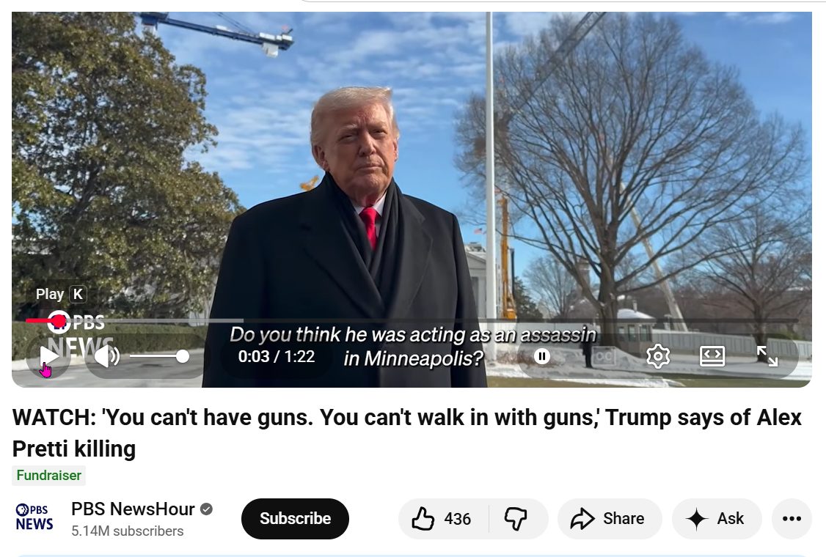Screen dimensions: 826x557
Task: Share this video
Action: tap(609, 519)
